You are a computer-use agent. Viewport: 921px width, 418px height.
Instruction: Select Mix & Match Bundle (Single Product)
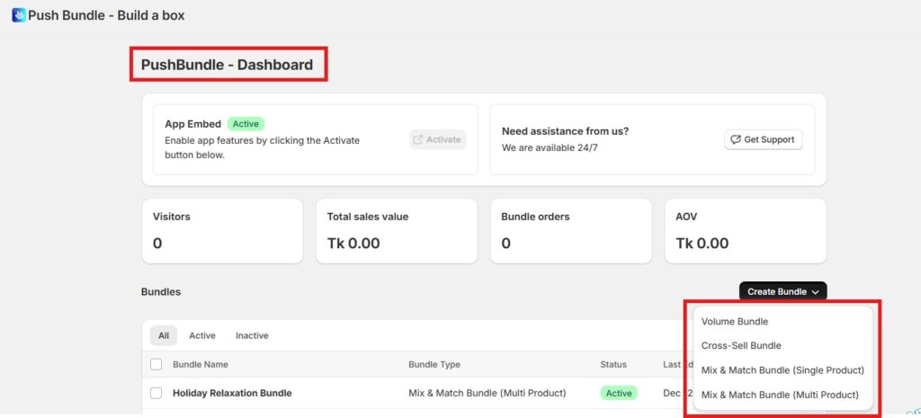(x=783, y=370)
